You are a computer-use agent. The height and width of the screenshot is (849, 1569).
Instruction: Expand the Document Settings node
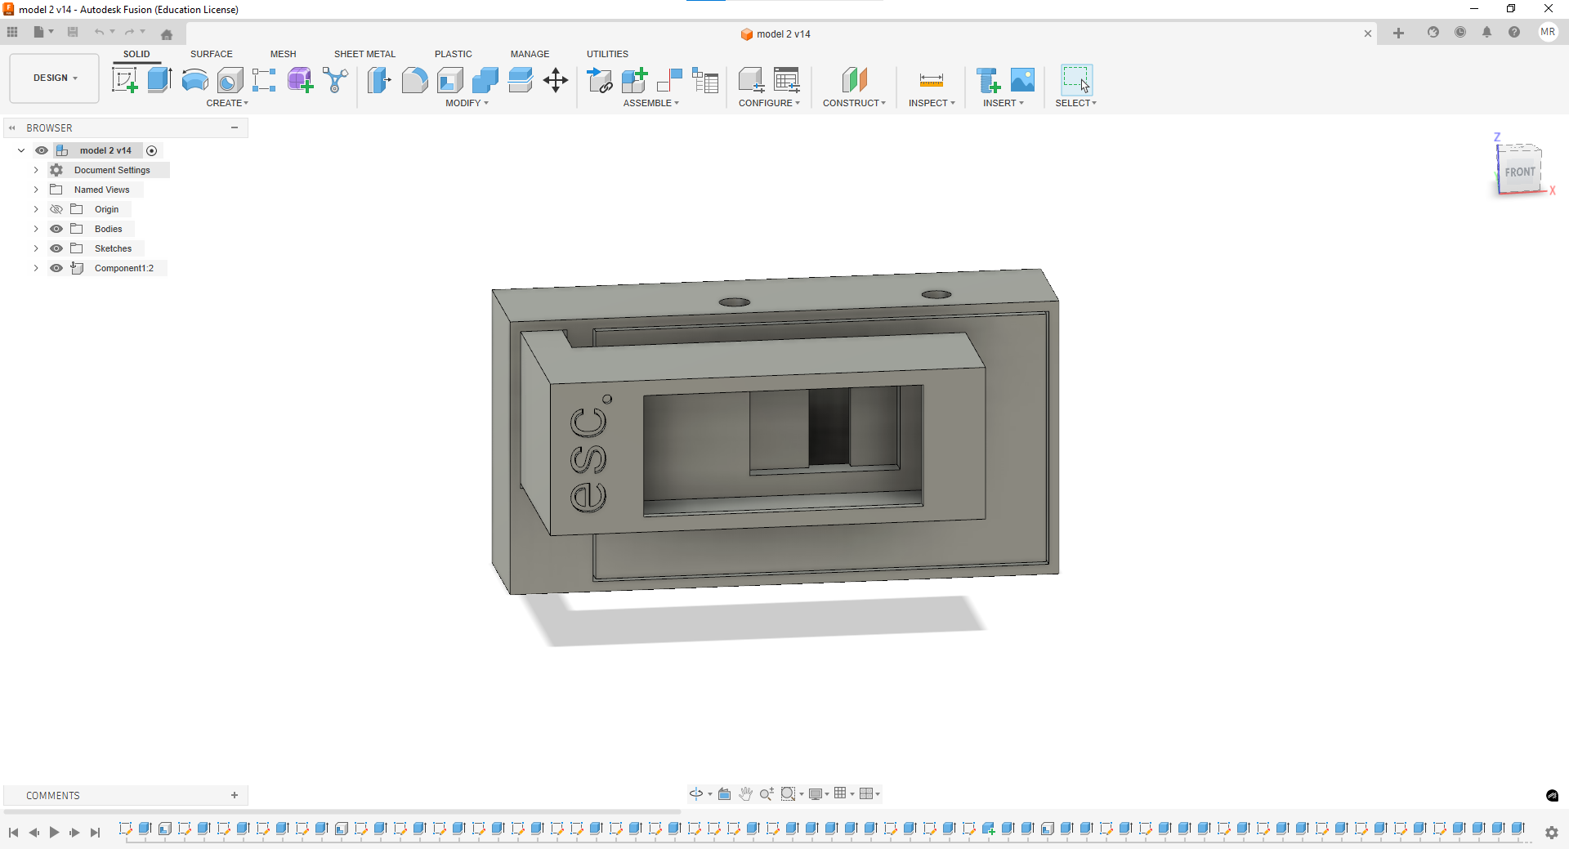click(x=36, y=170)
